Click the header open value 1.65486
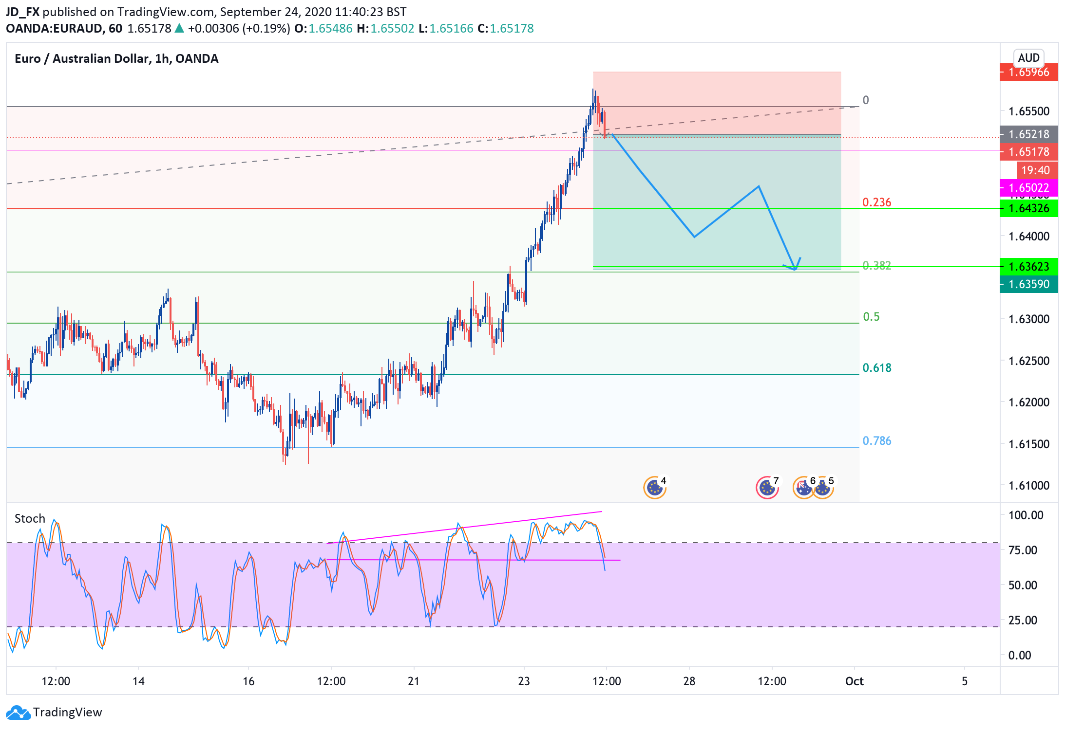1065x730 pixels. point(330,29)
